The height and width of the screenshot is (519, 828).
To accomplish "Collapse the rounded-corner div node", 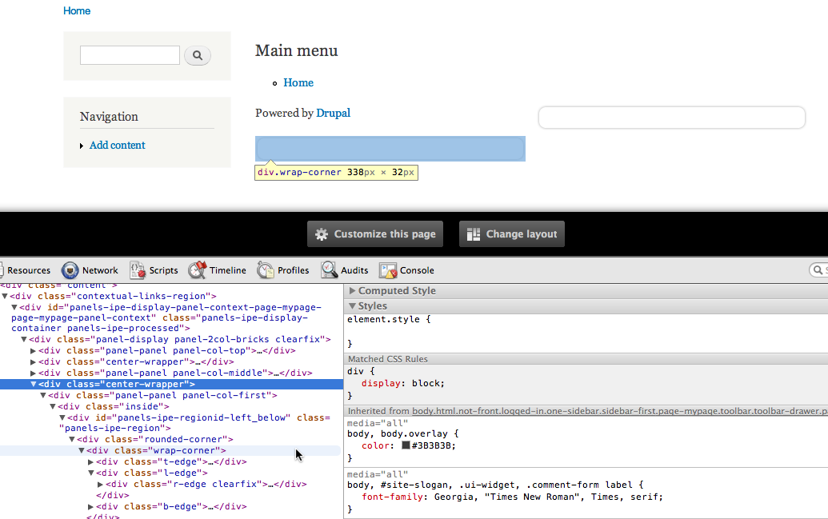I will point(72,439).
